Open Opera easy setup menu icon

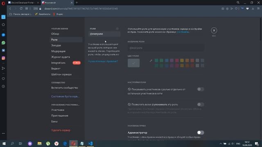click(x=258, y=9)
